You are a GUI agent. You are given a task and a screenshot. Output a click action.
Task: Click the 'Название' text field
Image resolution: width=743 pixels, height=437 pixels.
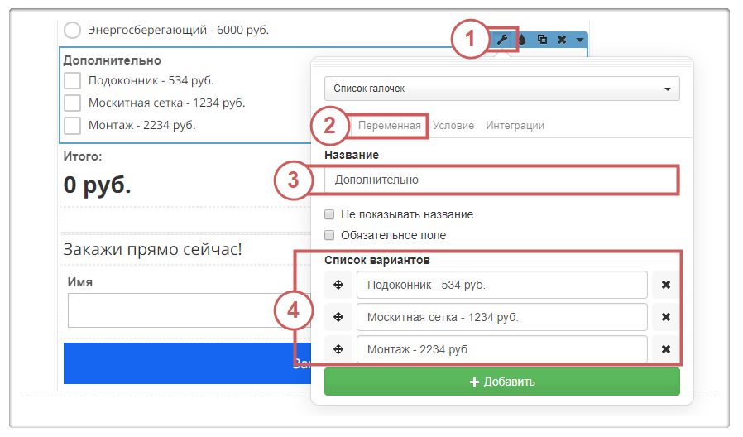click(501, 180)
